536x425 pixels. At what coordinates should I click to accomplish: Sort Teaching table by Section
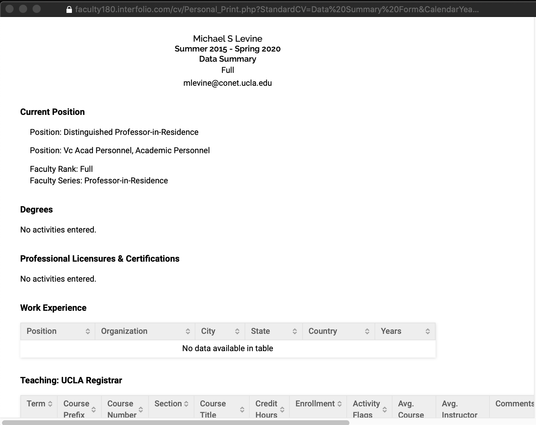pos(171,407)
